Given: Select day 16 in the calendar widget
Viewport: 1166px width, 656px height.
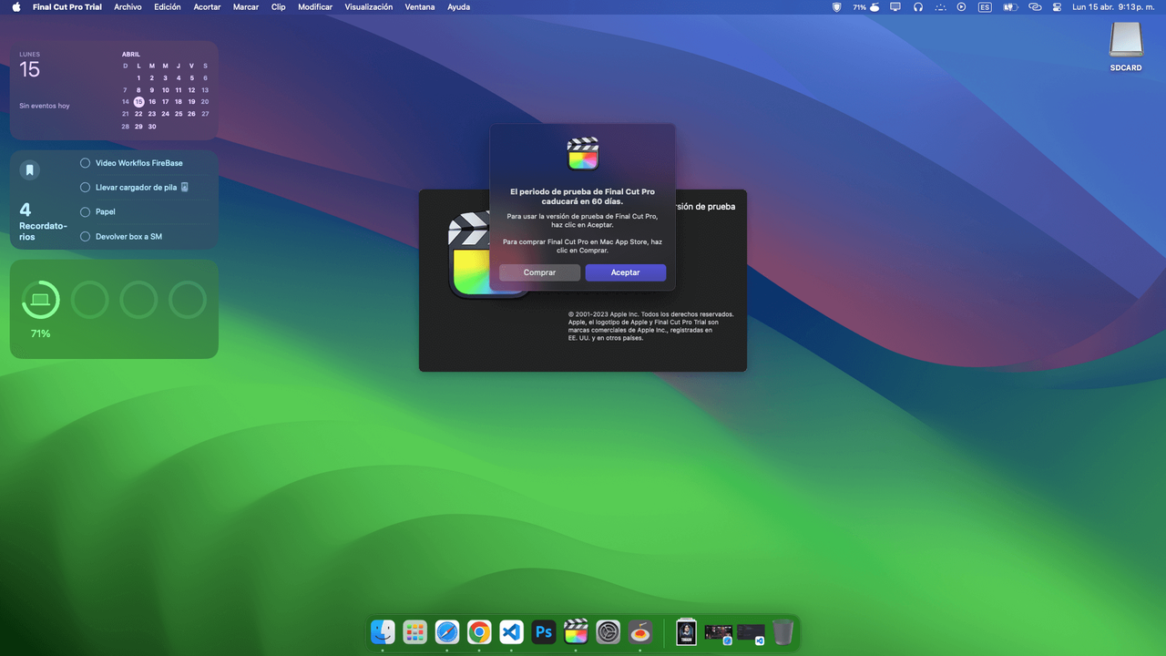Looking at the screenshot, I should 151,102.
